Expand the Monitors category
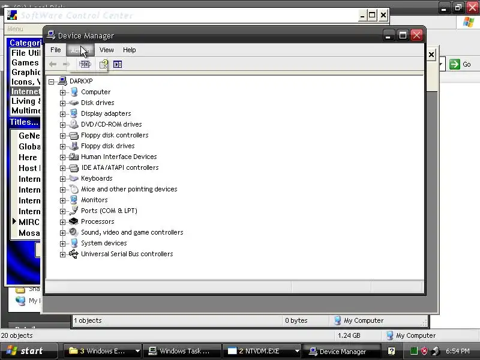 click(62, 200)
